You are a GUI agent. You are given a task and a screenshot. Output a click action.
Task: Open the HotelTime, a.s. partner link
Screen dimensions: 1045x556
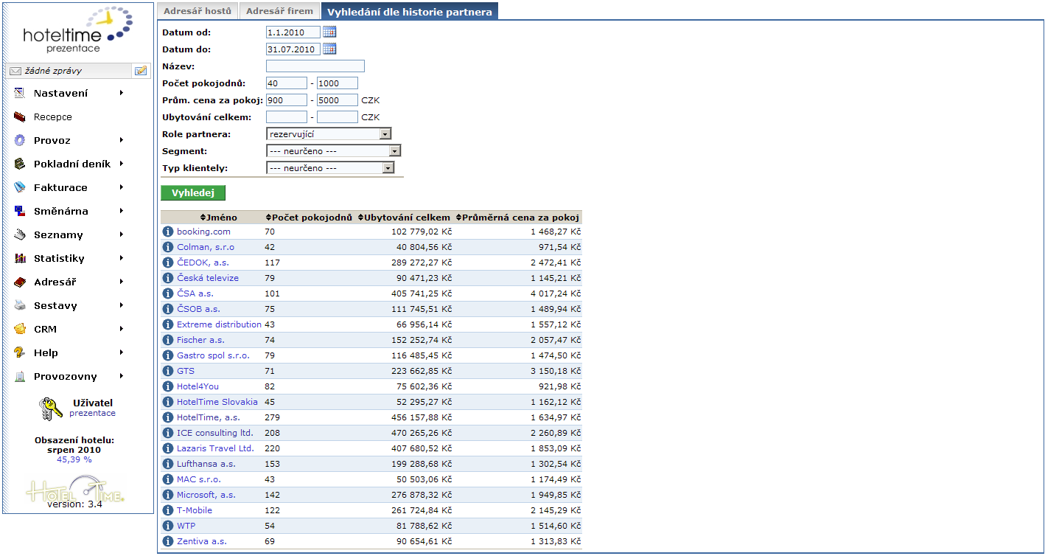[x=209, y=417]
